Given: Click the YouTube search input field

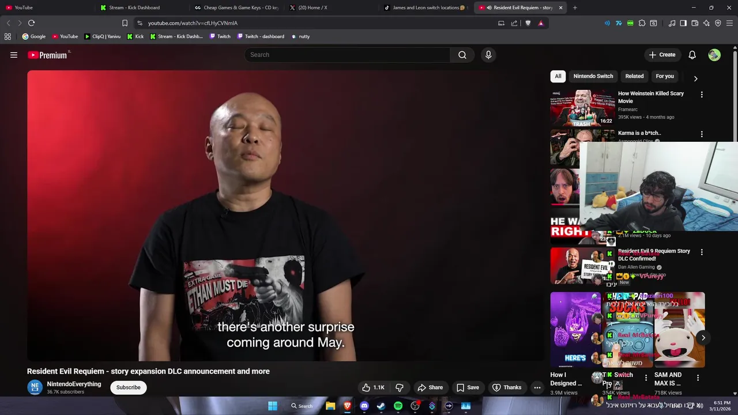Looking at the screenshot, I should pos(347,55).
